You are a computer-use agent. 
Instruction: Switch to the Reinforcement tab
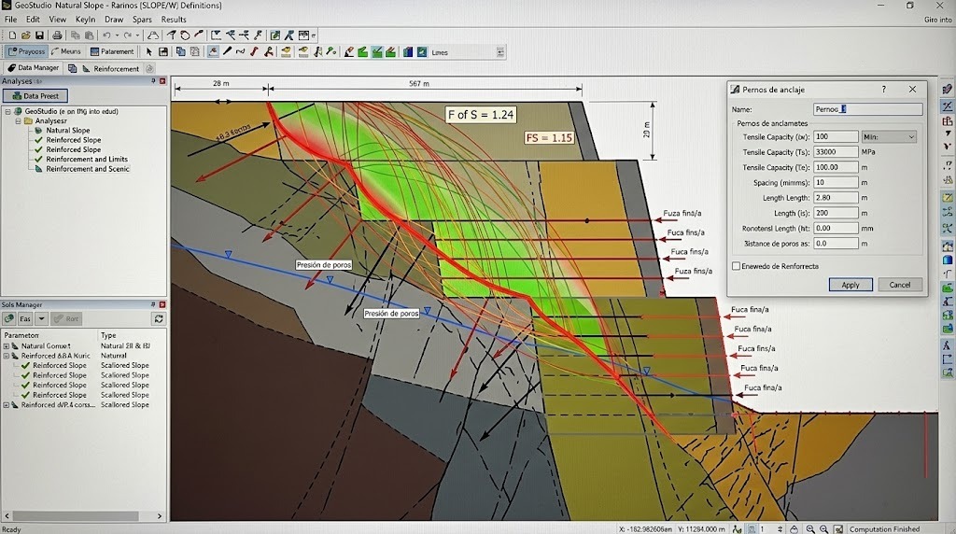(110, 68)
